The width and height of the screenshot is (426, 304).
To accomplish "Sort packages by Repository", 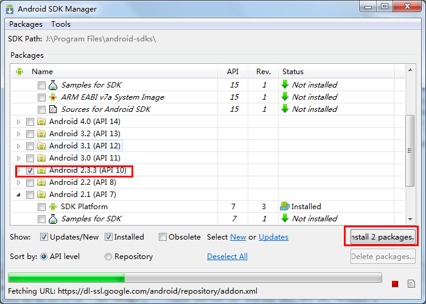I will pyautogui.click(x=108, y=257).
